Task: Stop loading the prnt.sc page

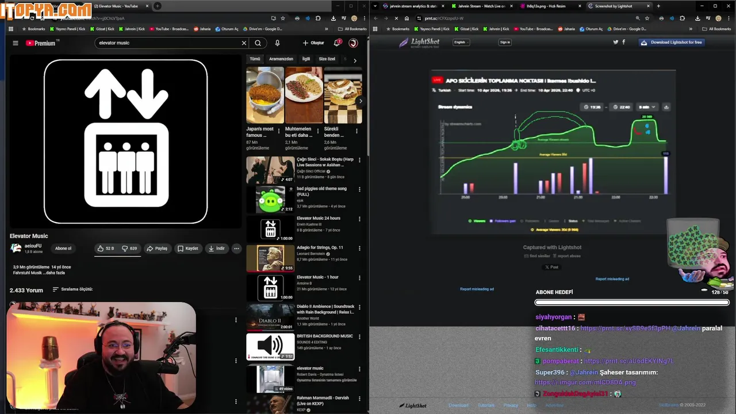Action: click(x=396, y=18)
